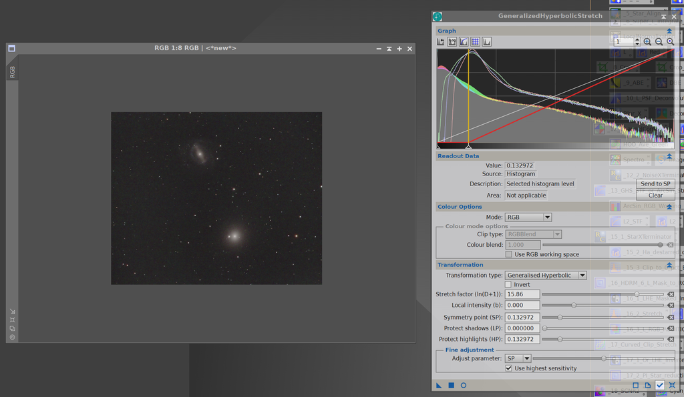Collapse the Graph section

[669, 31]
